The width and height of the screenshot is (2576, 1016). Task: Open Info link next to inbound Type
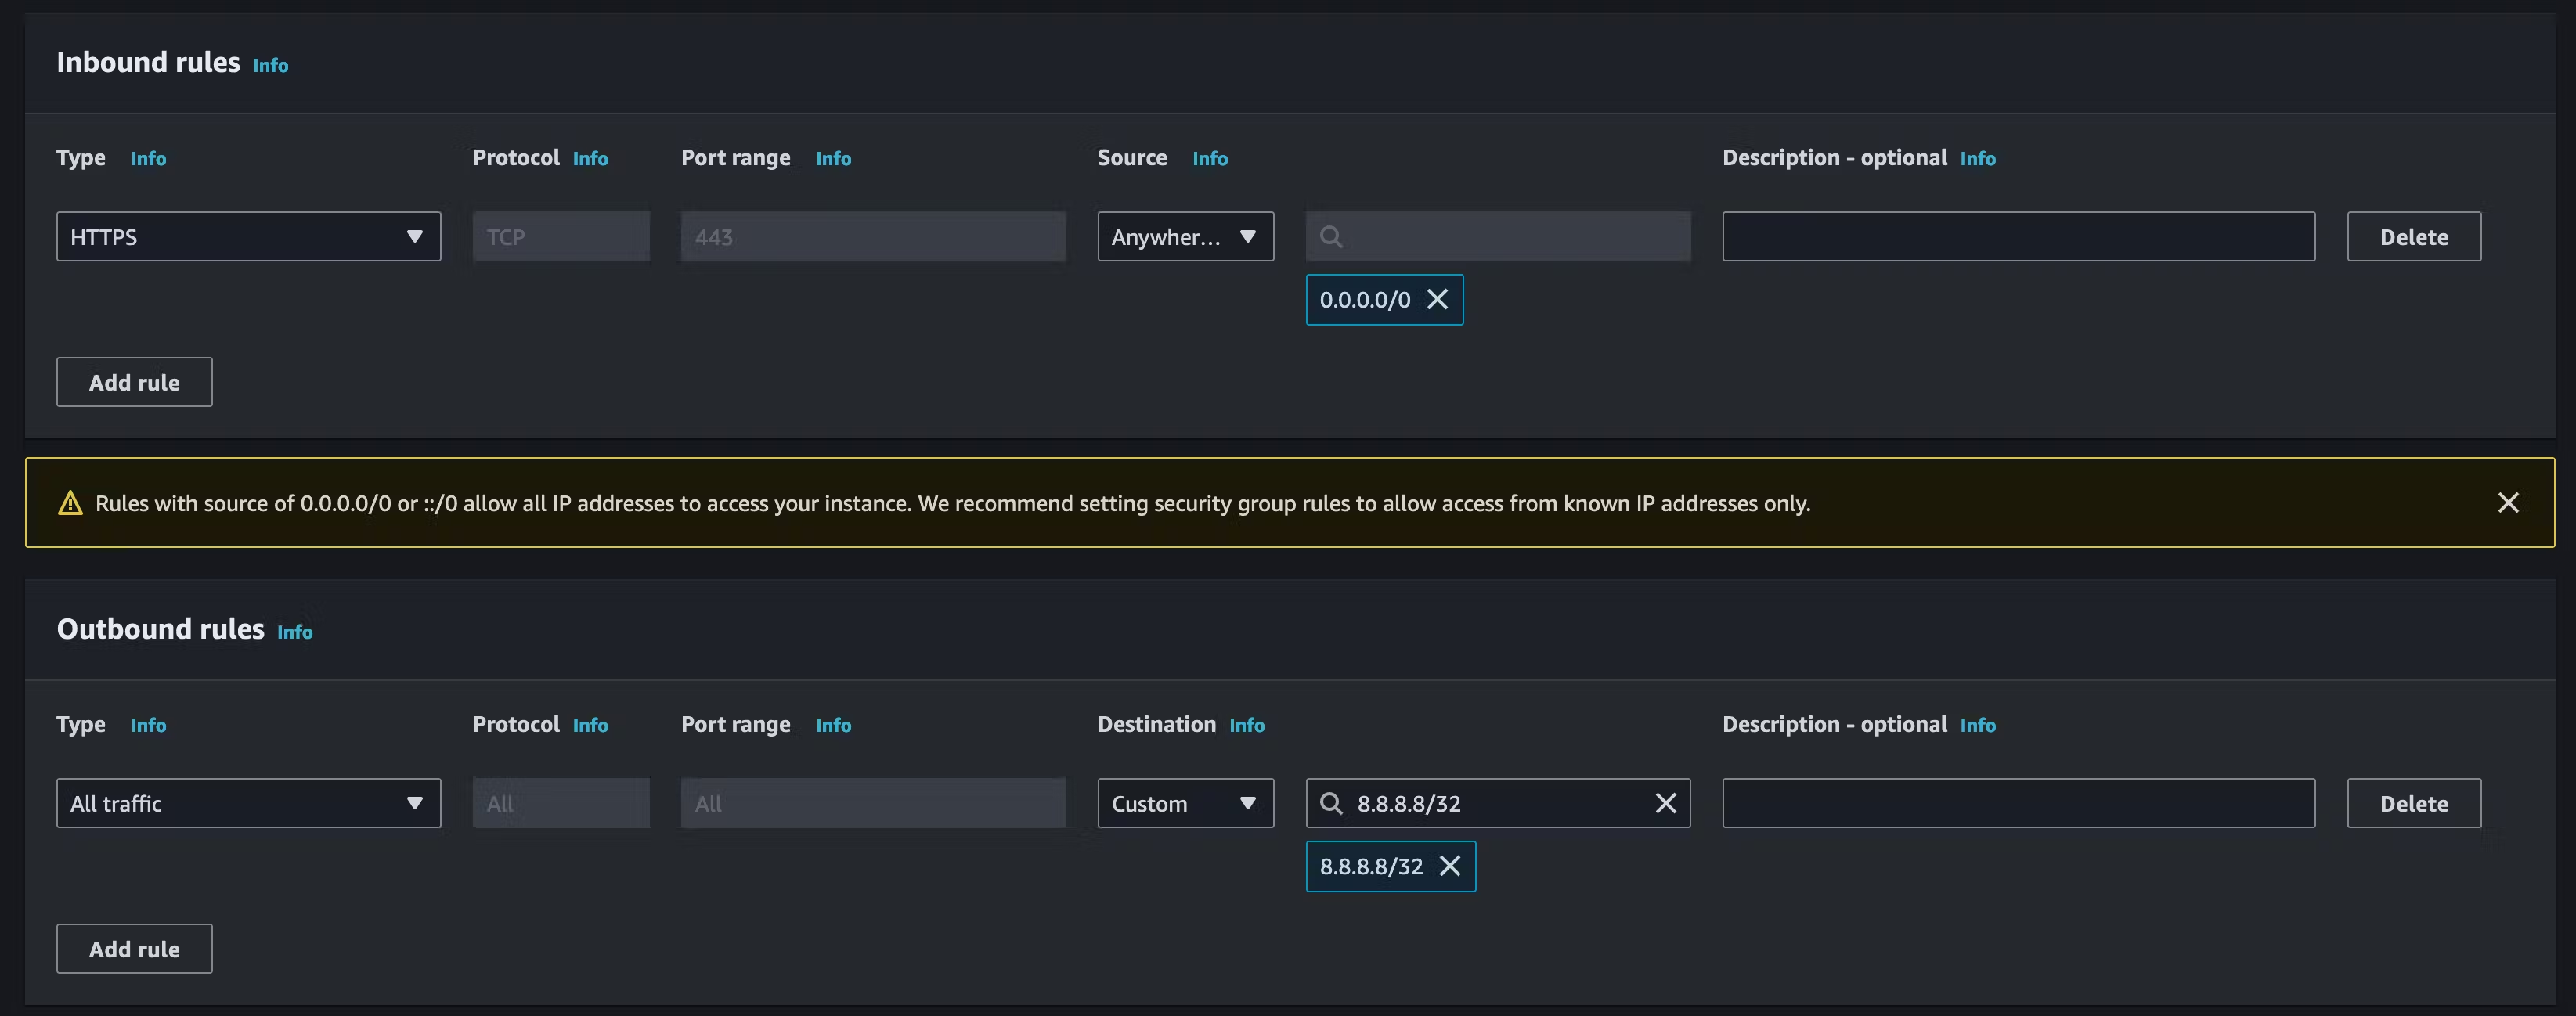148,158
